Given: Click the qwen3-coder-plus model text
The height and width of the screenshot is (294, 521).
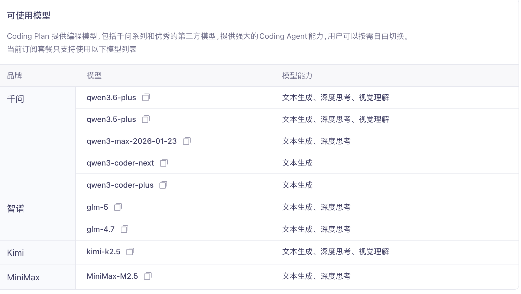Looking at the screenshot, I should (120, 185).
